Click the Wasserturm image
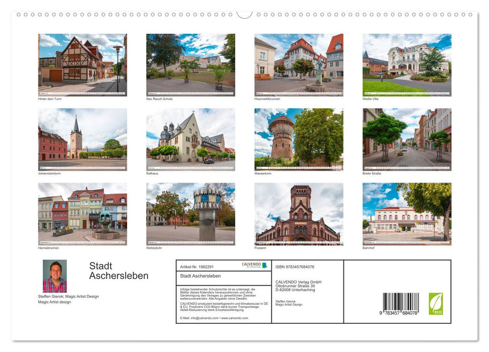Viewport: 489px width, 352px height. click(x=299, y=139)
